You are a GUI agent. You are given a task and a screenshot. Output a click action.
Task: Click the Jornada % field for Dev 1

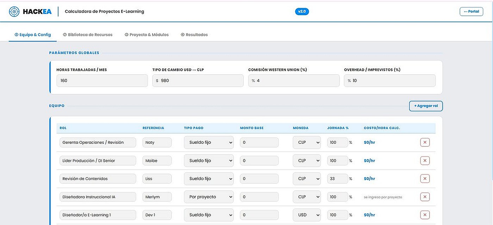[338, 215]
